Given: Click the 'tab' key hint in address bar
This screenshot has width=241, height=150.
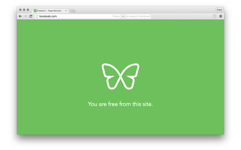Looking at the screenshot, I should 123,16.
